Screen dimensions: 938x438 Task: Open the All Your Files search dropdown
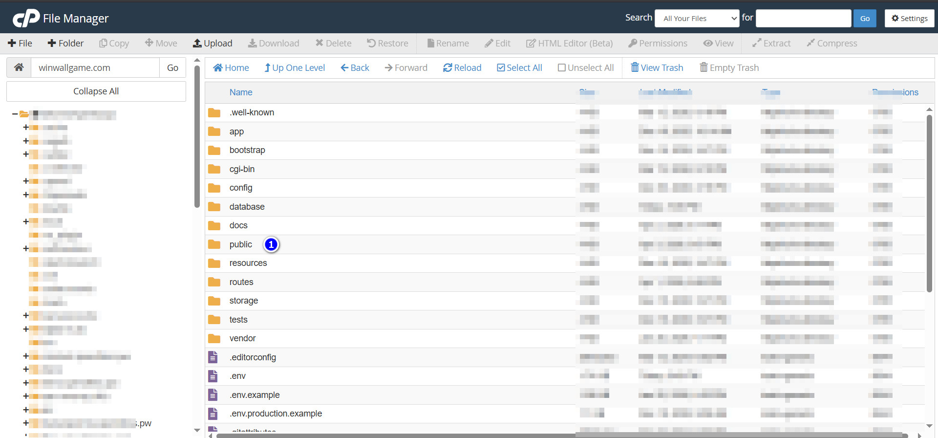coord(697,19)
